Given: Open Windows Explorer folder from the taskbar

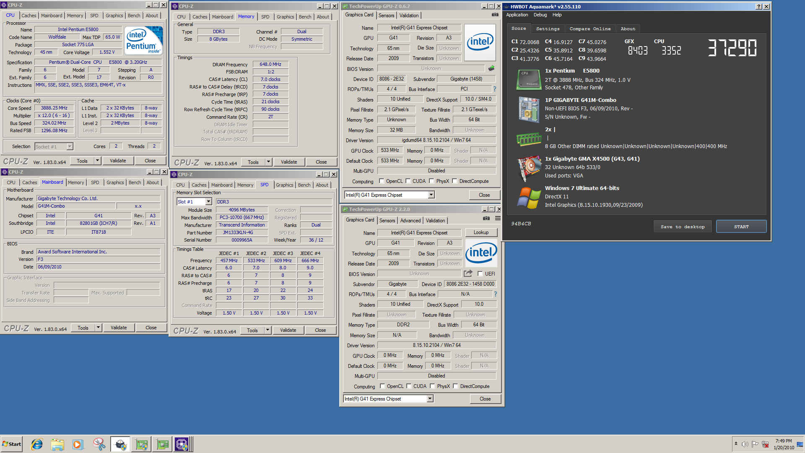Looking at the screenshot, I should point(57,444).
